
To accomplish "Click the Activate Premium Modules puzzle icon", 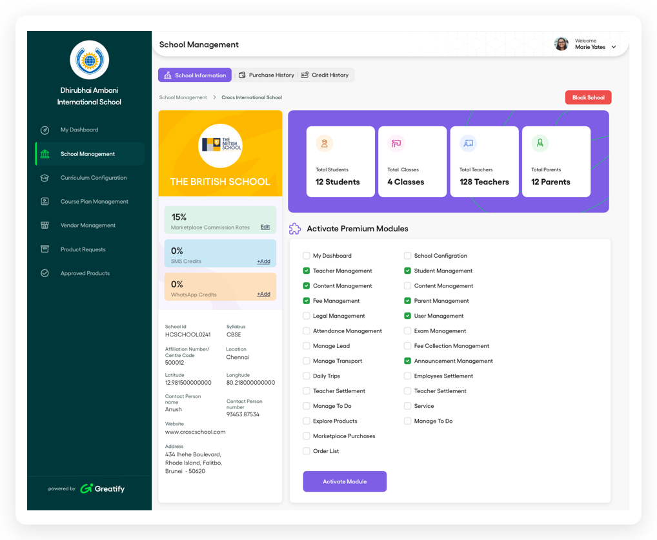I will (x=295, y=229).
